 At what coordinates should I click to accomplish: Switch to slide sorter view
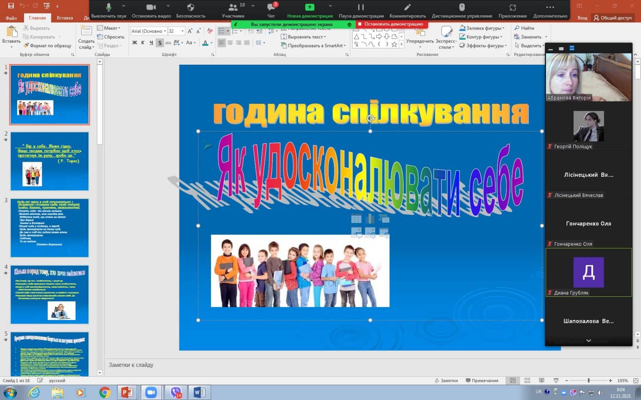527,380
